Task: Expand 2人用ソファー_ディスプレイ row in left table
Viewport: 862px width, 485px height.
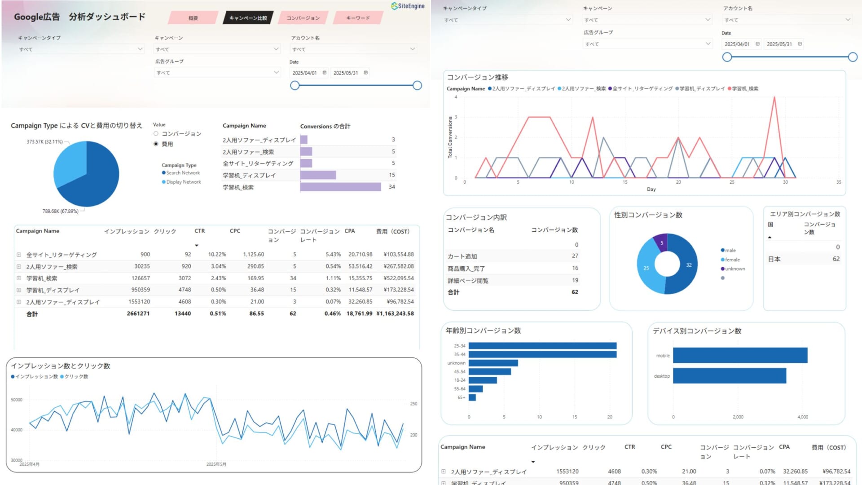Action: click(19, 302)
